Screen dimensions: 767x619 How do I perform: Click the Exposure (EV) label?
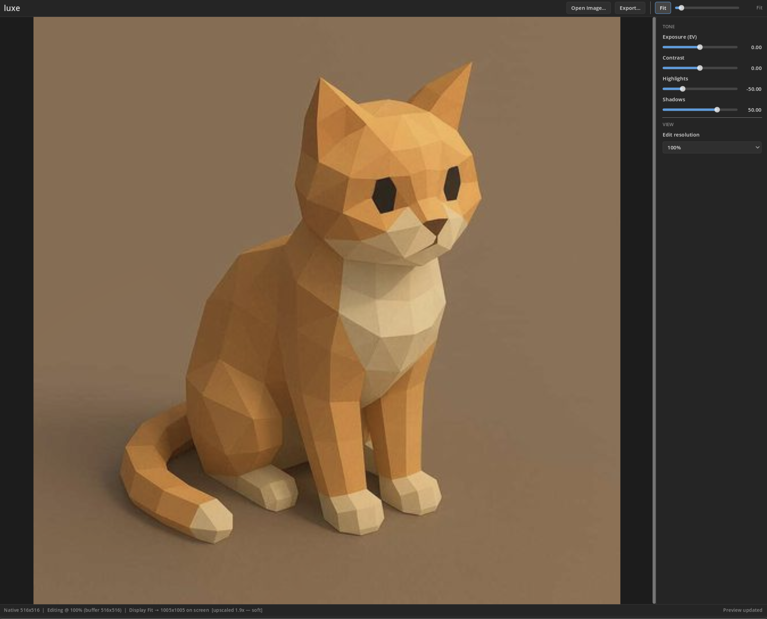click(679, 37)
